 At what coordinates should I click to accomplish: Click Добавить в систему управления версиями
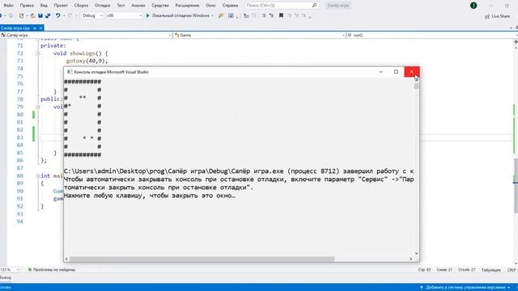(x=465, y=288)
